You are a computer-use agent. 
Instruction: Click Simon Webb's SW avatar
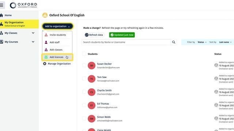(x=91, y=119)
